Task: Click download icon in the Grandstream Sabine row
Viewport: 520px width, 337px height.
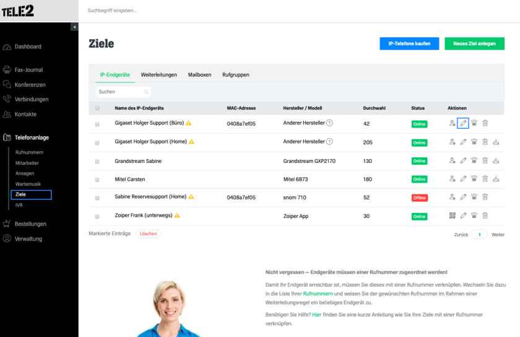Action: click(496, 160)
